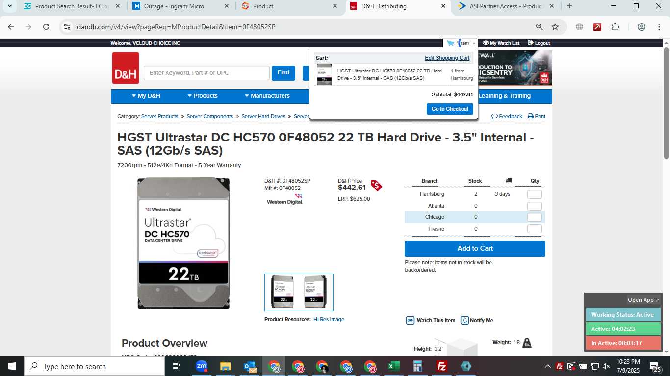The height and width of the screenshot is (376, 670).
Task: Open Server Products breadcrumb link
Action: (159, 116)
